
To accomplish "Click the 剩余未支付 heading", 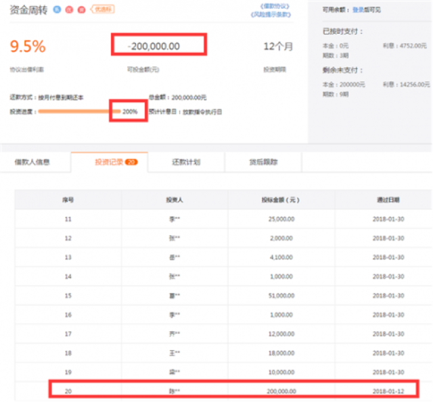I will (342, 70).
